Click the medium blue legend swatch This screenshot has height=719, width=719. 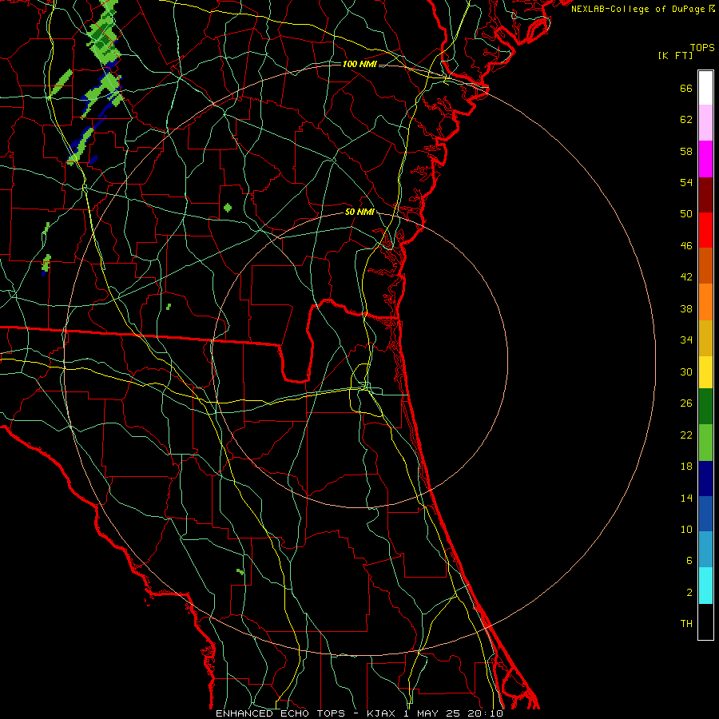click(x=705, y=514)
